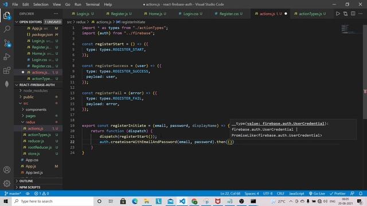Viewport: 367px width, 206px height.
Task: Open the Windows Start button
Action: (x=6, y=201)
